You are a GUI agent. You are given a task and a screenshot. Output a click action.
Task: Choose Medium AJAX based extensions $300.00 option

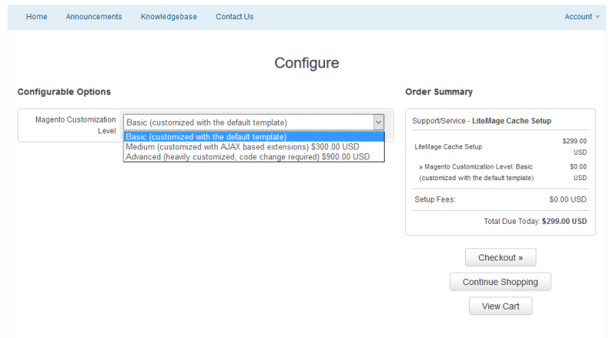pyautogui.click(x=254, y=146)
